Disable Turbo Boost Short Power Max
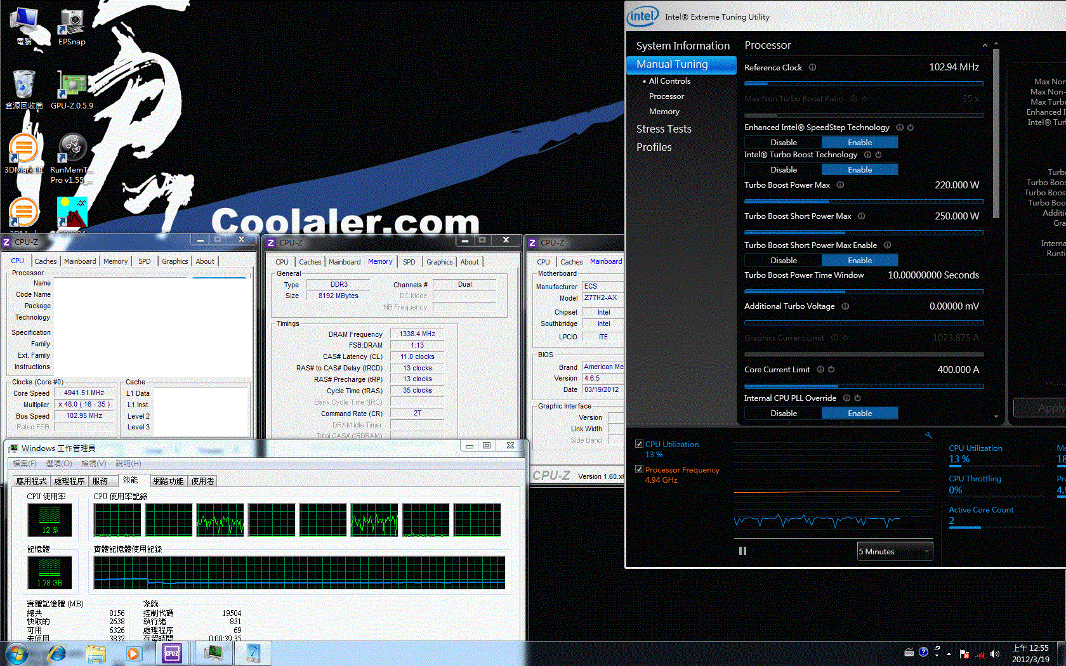1066x666 pixels. click(x=784, y=261)
